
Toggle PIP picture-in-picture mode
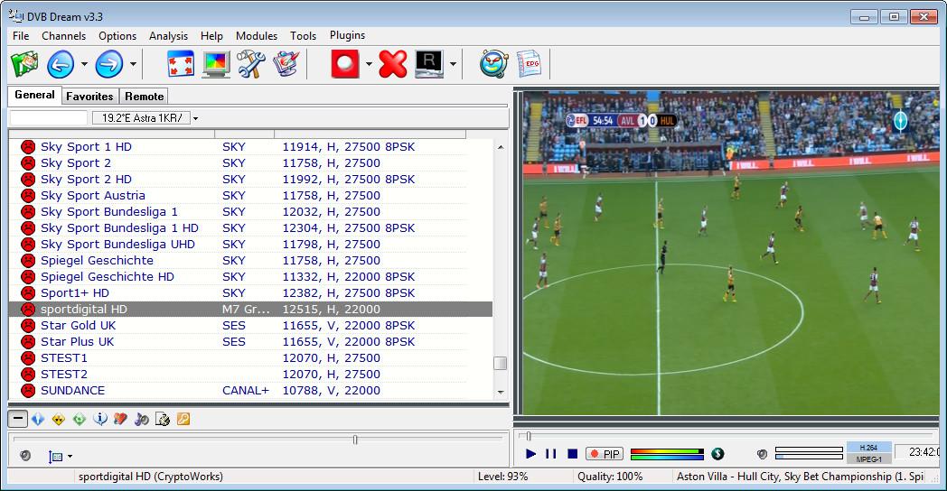pyautogui.click(x=604, y=454)
